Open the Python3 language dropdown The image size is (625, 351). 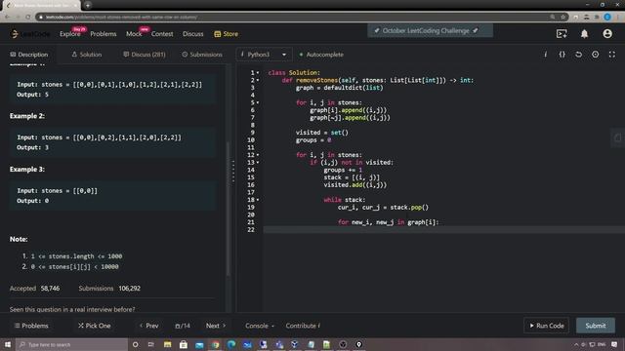[x=264, y=55]
